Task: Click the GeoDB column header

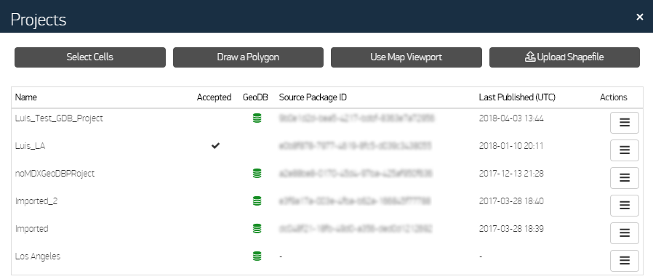Action: point(256,97)
